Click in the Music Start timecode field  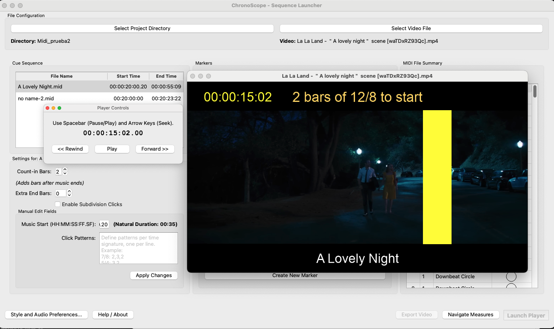[104, 224]
